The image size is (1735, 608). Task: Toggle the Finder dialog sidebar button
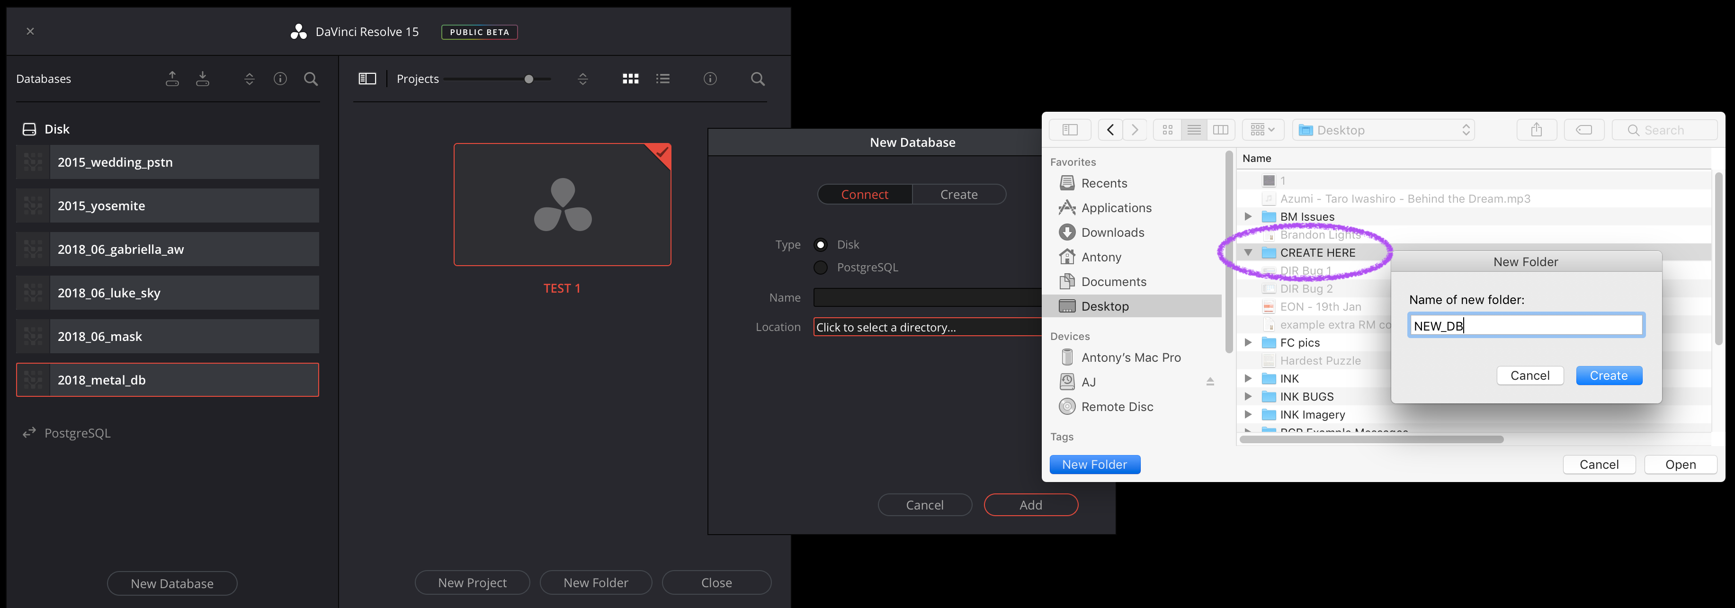(x=1070, y=130)
